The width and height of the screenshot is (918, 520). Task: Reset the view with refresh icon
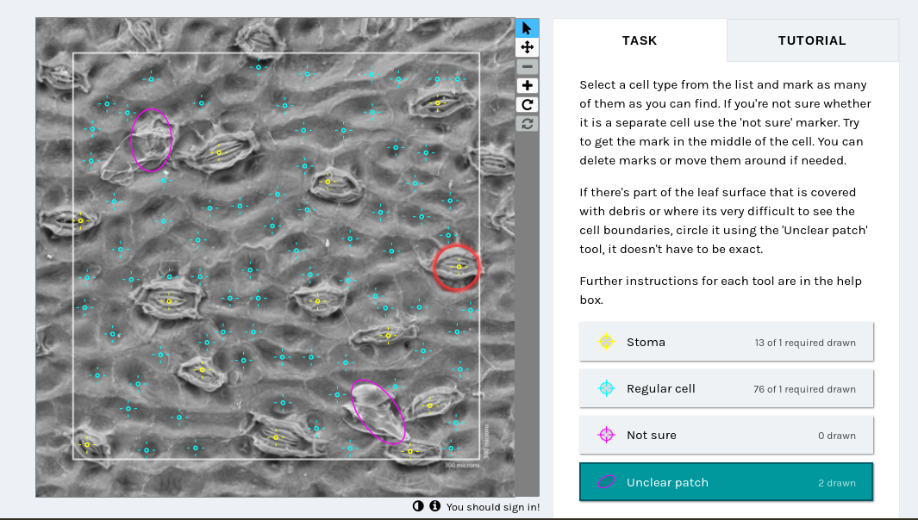tap(527, 124)
